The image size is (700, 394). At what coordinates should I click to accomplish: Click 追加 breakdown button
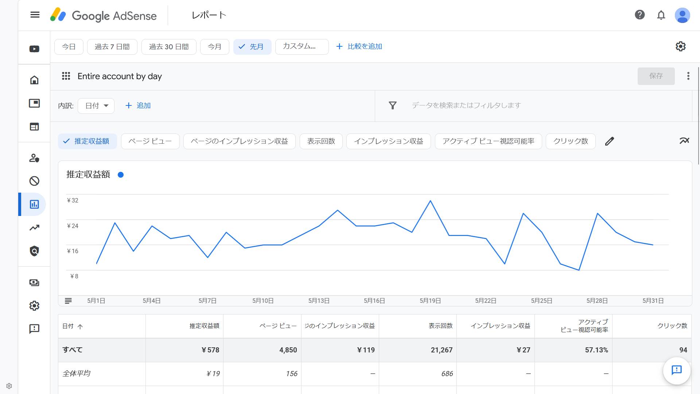138,105
